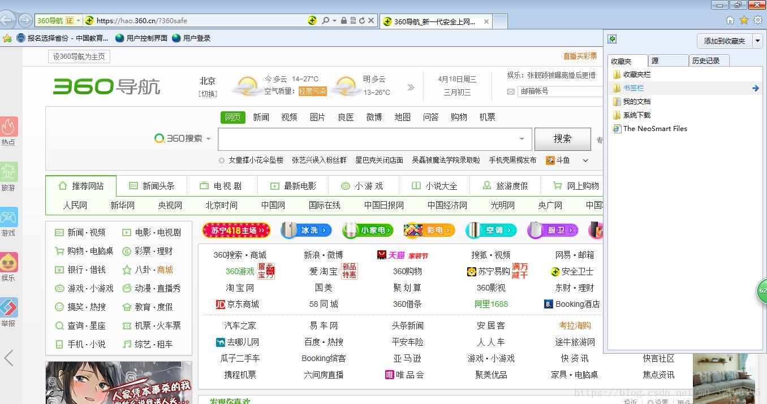Viewport: 767px width, 404px height.
Task: Open the 新闻头条 site category tab
Action: click(x=152, y=186)
